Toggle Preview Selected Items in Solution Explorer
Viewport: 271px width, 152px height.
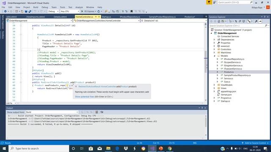(x=260, y=22)
